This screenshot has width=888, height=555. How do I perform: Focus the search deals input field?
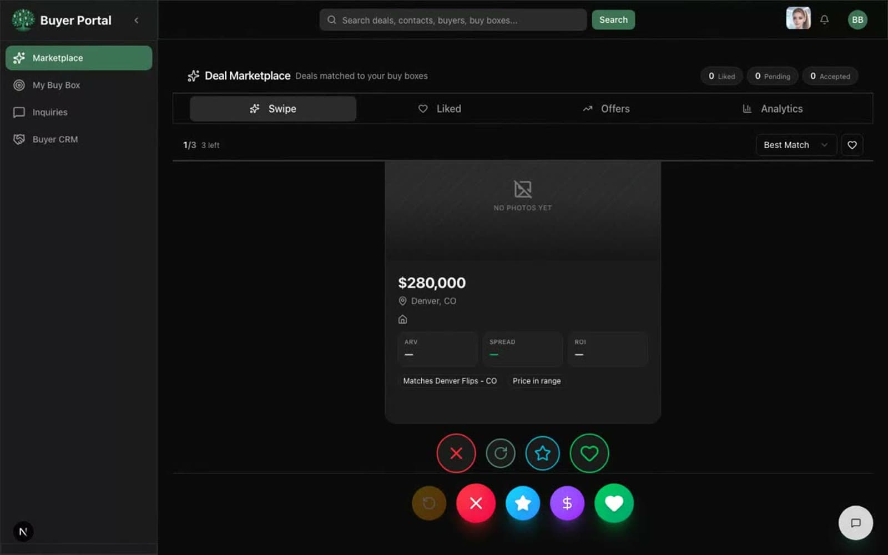click(453, 20)
